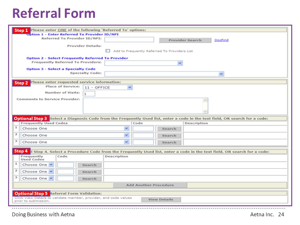Open diagnosis row 3 Frequently Used Codes dropdown
The image size is (300, 225).
pos(75,142)
